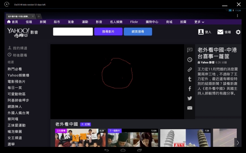Open the settings gear icon

click(x=238, y=32)
